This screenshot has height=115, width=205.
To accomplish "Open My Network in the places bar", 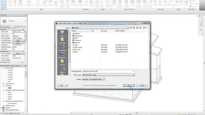I will [62, 55].
